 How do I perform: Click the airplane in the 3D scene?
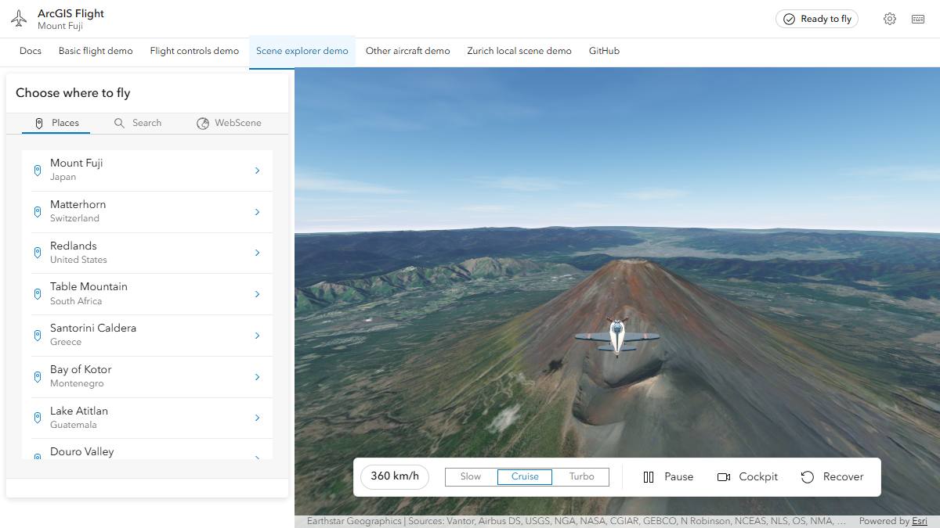pos(617,336)
